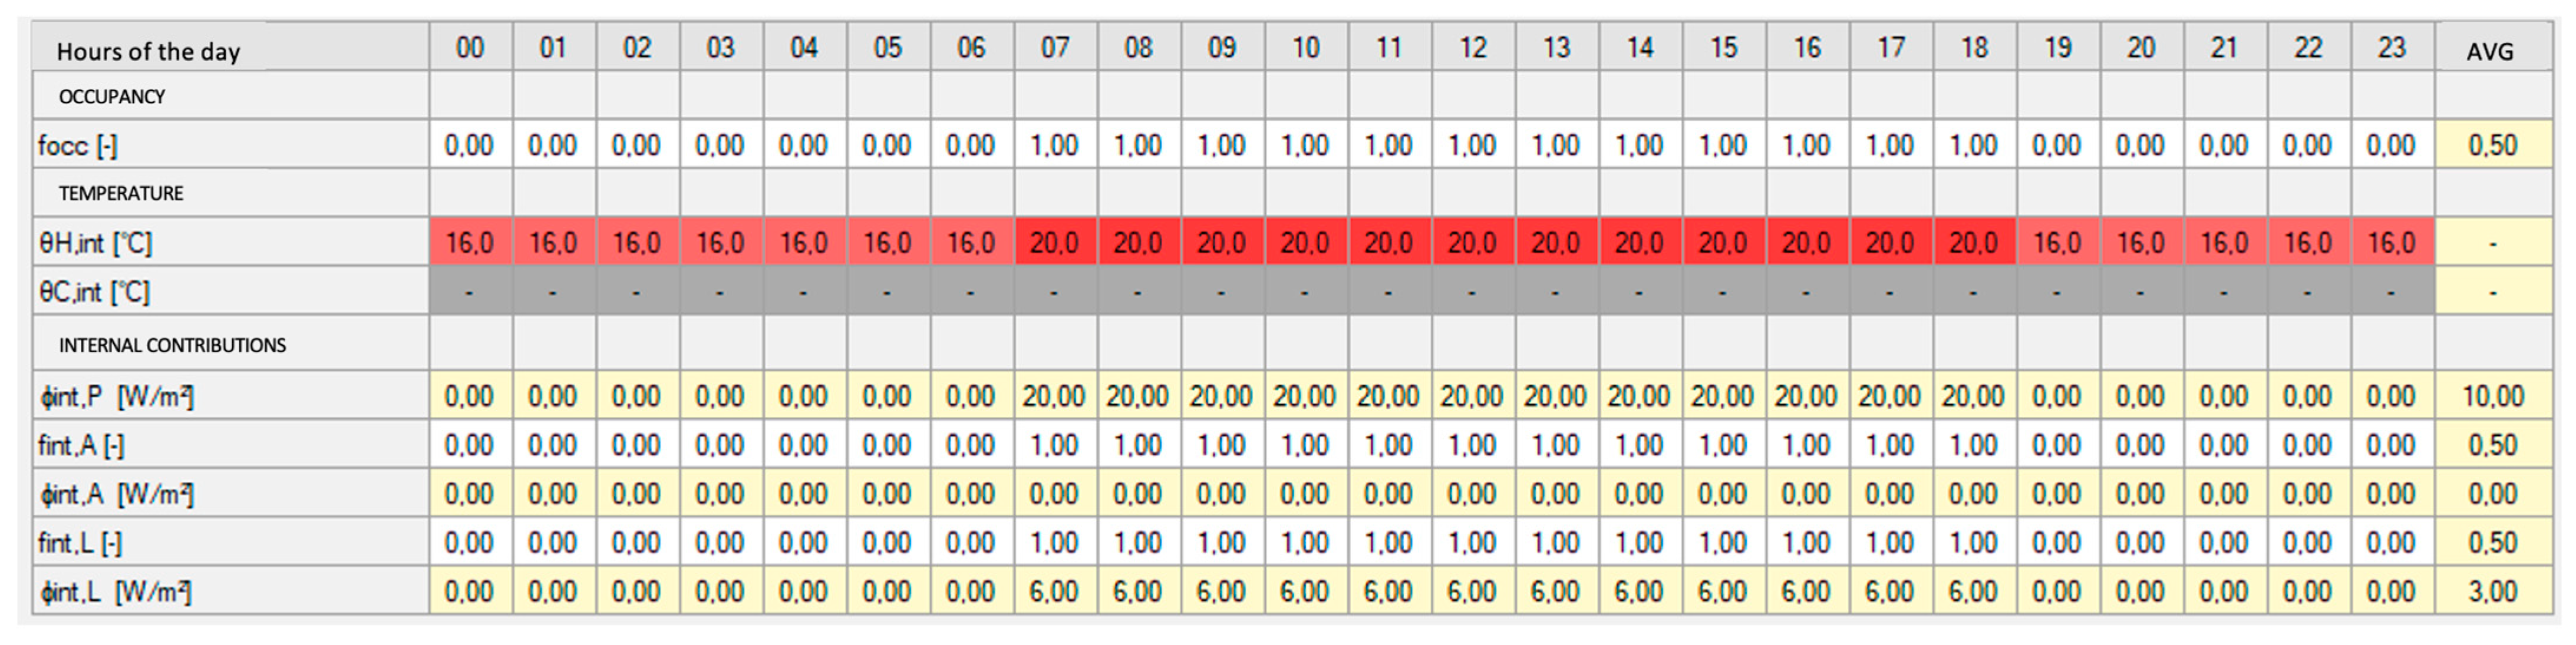Select the hour 00 column header
Image resolution: width=2576 pixels, height=645 pixels.
click(x=470, y=48)
